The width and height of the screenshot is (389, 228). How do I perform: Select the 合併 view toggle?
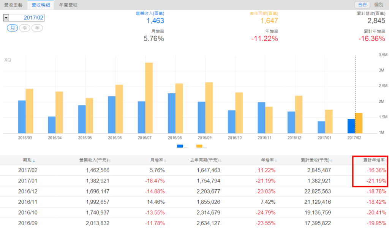(362, 5)
